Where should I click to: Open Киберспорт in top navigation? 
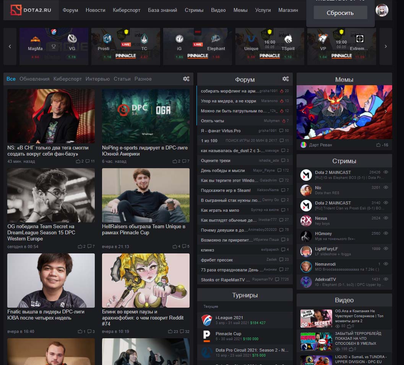point(127,10)
